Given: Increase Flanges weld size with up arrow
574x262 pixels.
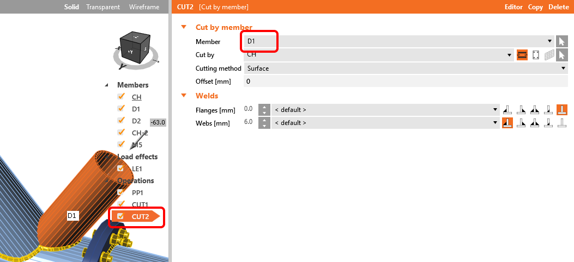Looking at the screenshot, I should pyautogui.click(x=264, y=107).
